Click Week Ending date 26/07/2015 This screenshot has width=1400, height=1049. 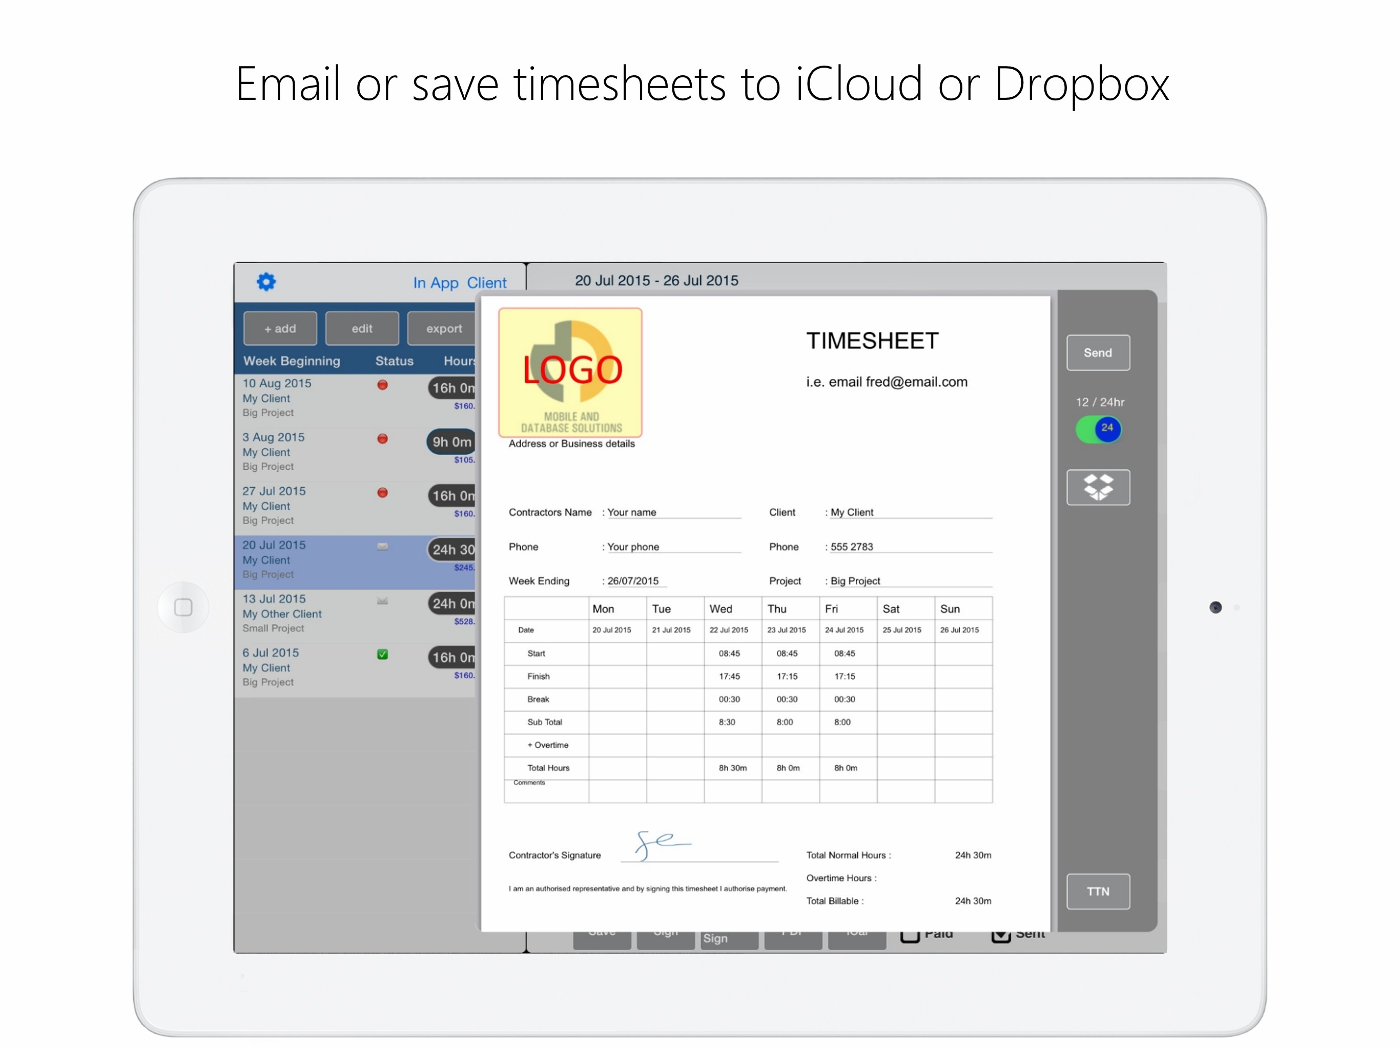[x=633, y=581]
